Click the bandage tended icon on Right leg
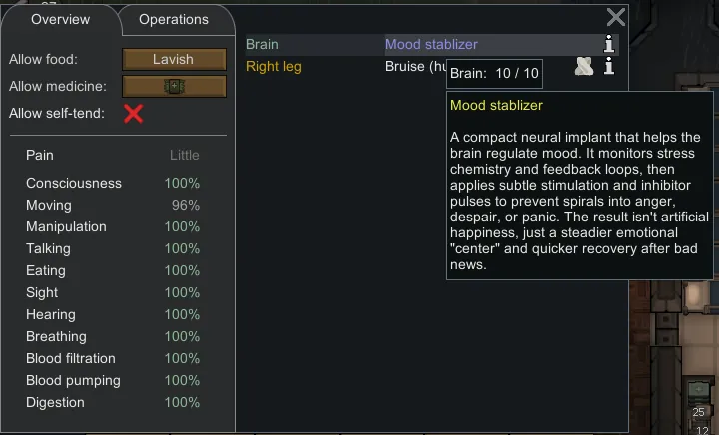This screenshot has height=435, width=719. point(585,67)
